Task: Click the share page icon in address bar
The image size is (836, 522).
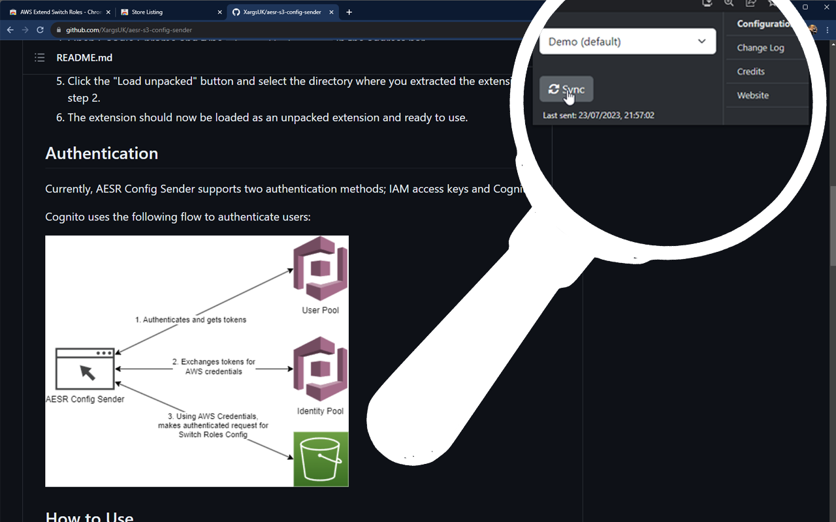Action: pos(750,3)
